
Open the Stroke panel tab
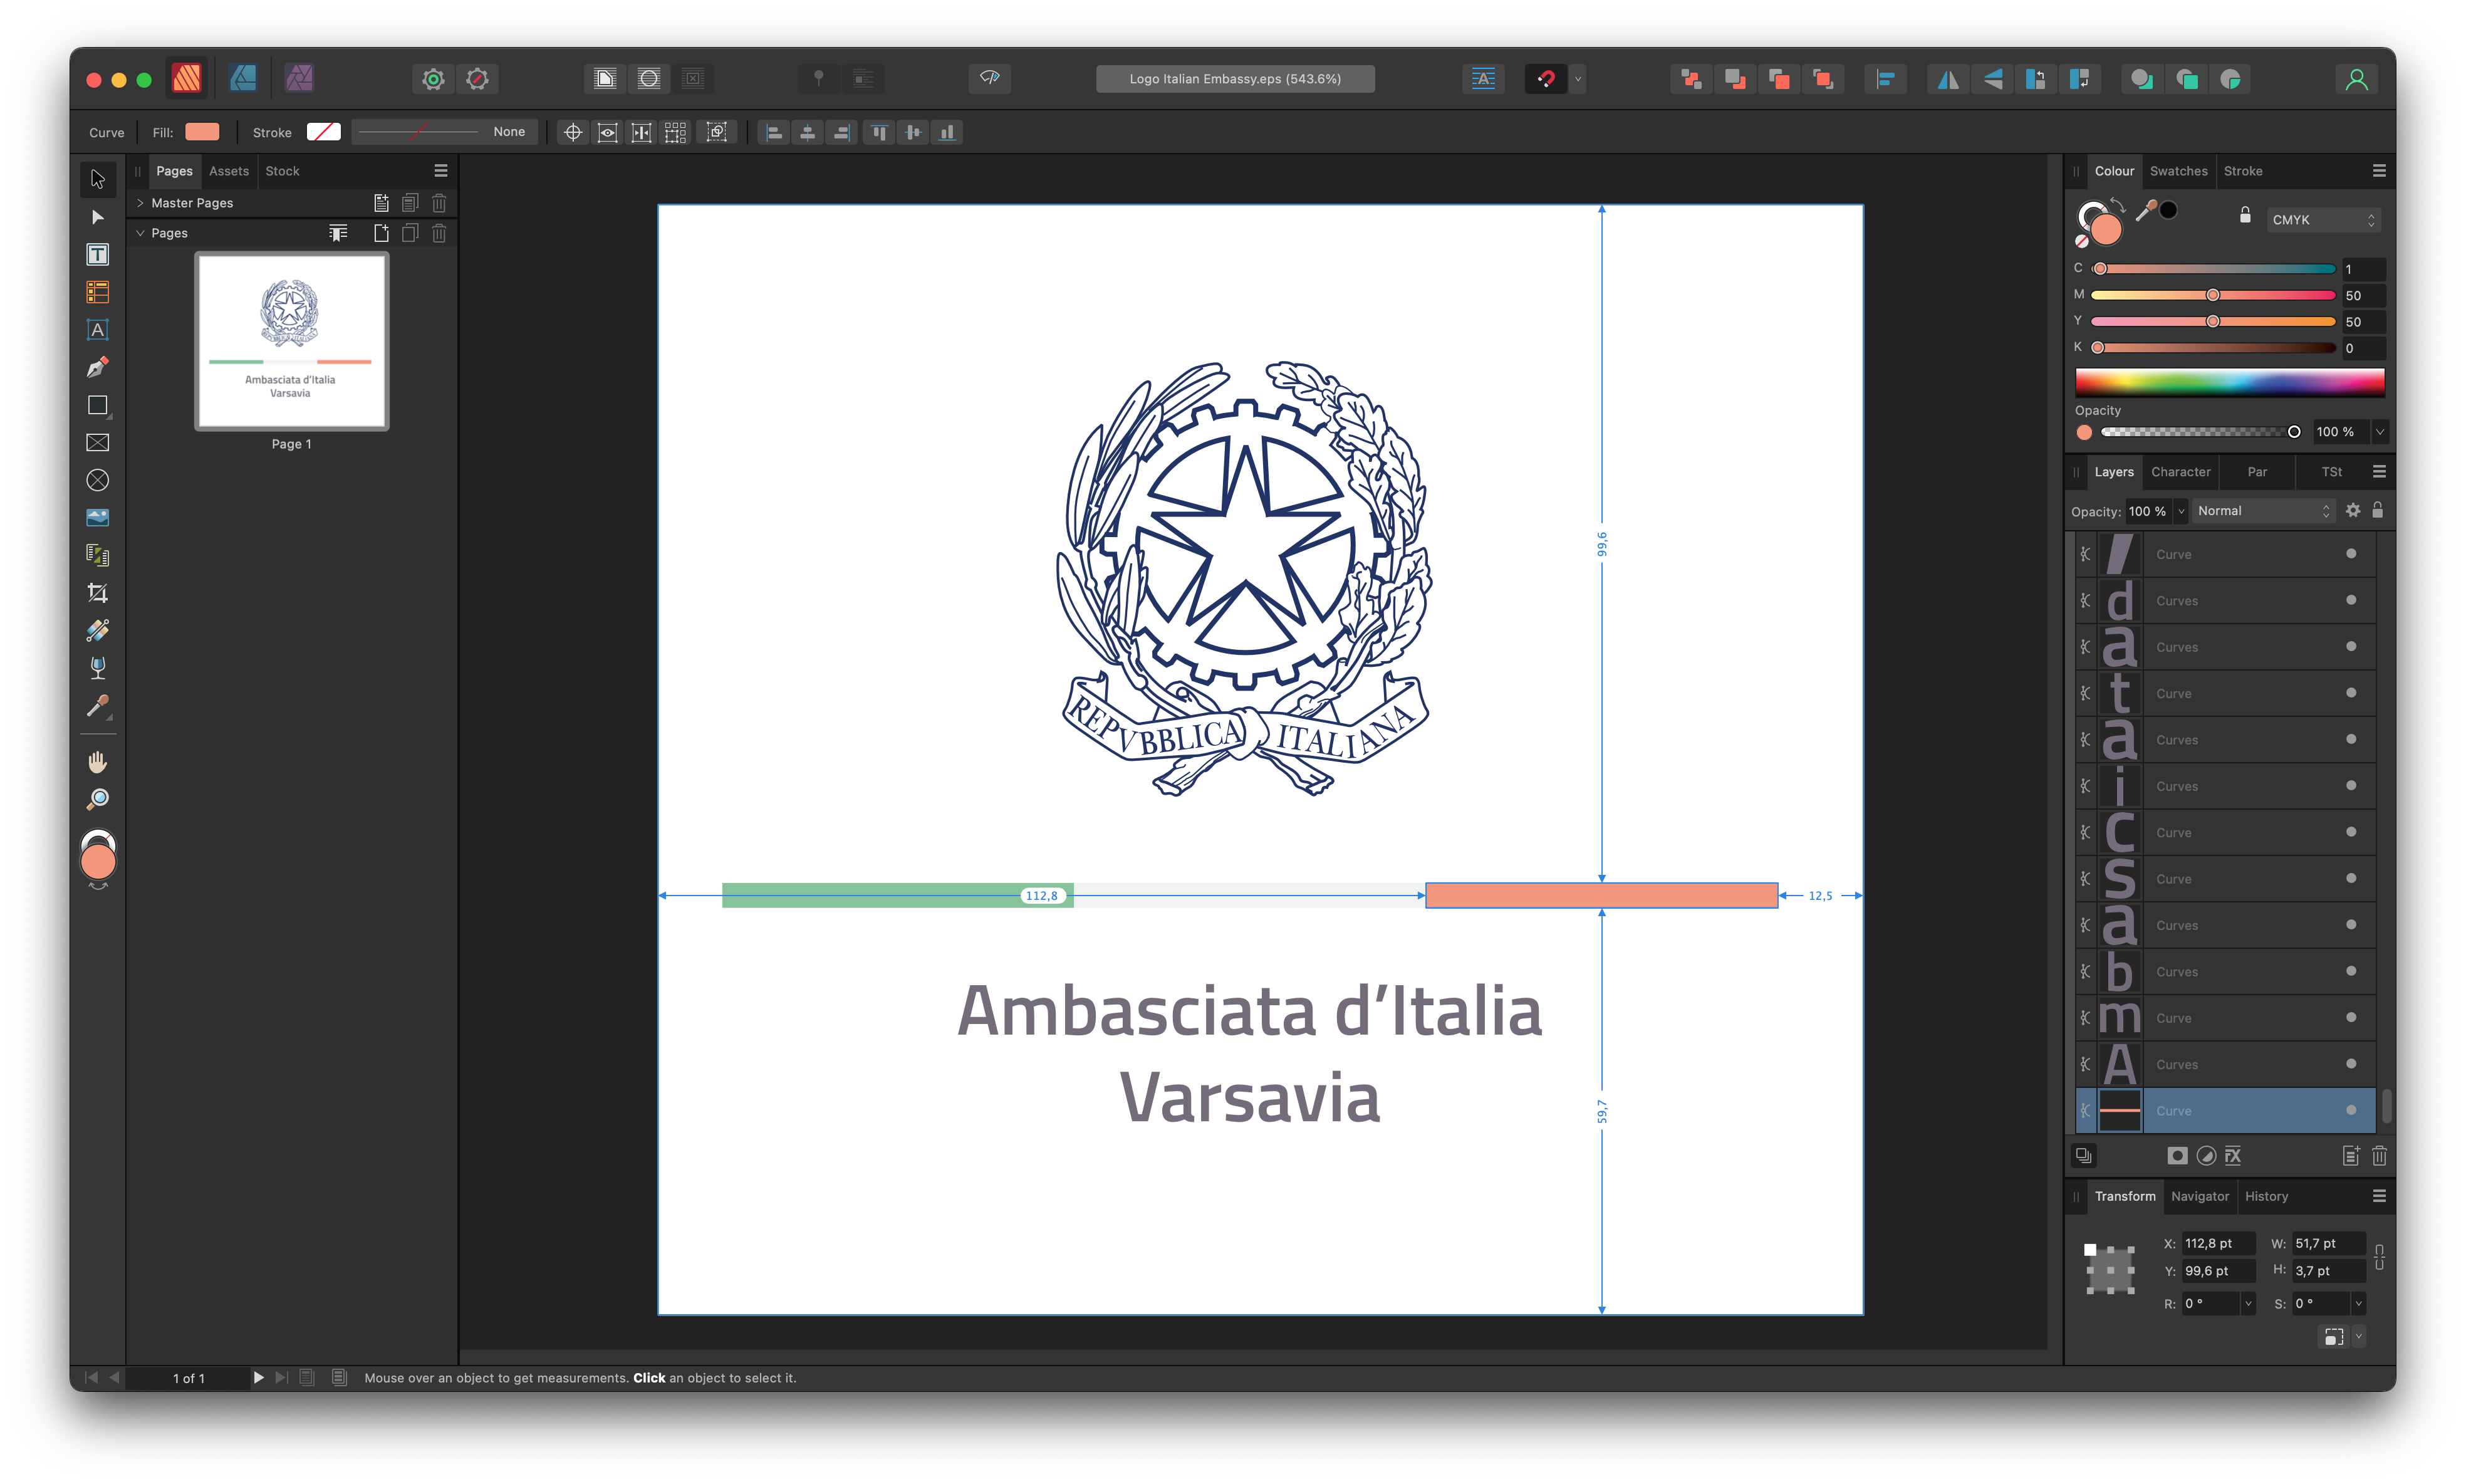2242,171
